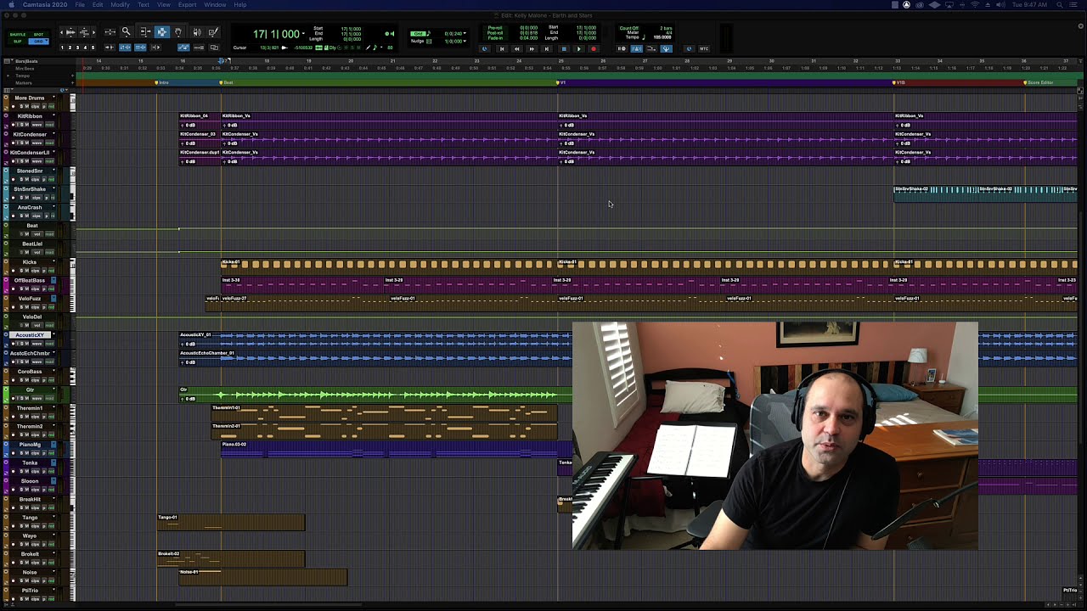Select the Zoomer magnifier tool
Viewport: 1087px width, 611px height.
point(126,32)
